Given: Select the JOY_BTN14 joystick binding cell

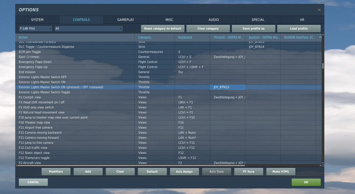Looking at the screenshot, I should [x=263, y=47].
